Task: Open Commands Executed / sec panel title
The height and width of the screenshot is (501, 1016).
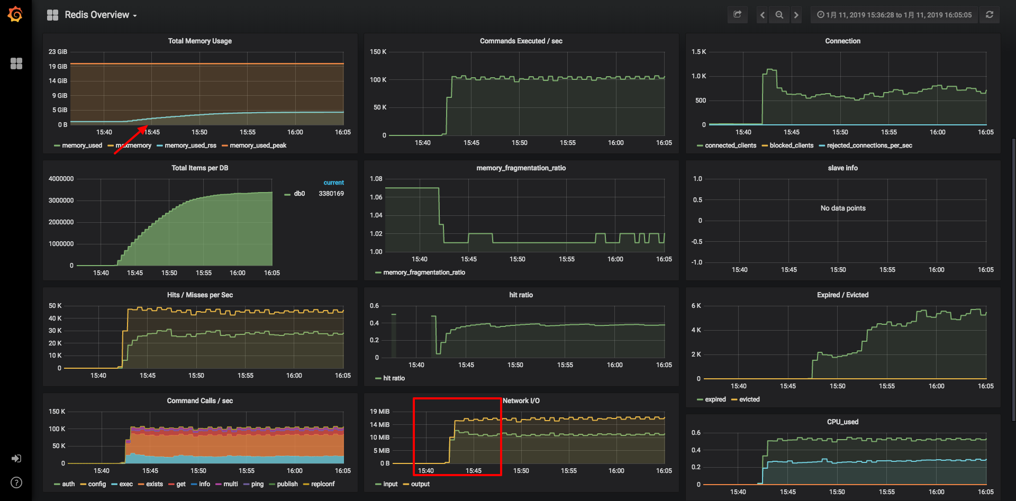Action: 521,41
